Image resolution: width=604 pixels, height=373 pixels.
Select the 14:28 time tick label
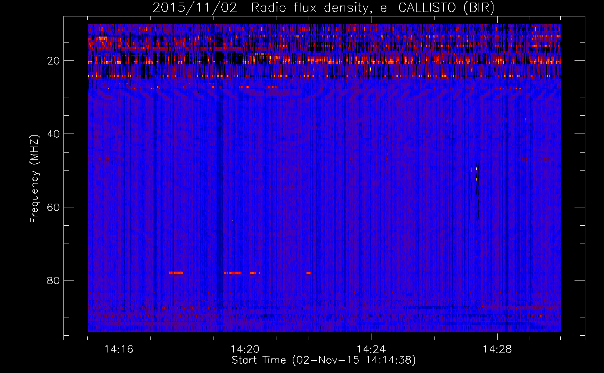click(497, 350)
